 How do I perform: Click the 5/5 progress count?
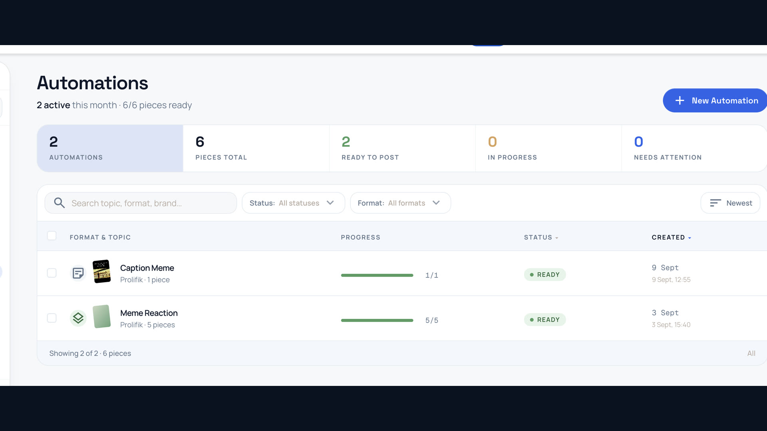pyautogui.click(x=431, y=320)
